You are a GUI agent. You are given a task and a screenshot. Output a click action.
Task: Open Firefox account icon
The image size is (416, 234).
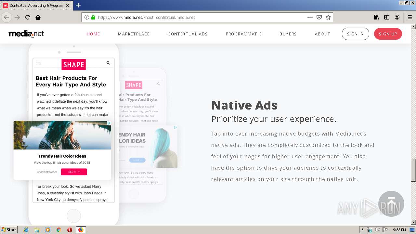point(397,17)
